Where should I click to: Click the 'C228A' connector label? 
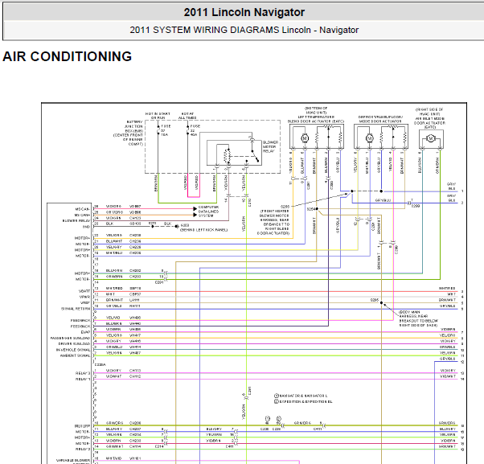pos(100,364)
